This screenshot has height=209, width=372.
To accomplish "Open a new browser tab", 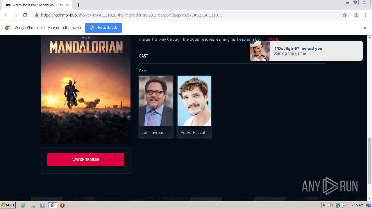I will 78,5.
